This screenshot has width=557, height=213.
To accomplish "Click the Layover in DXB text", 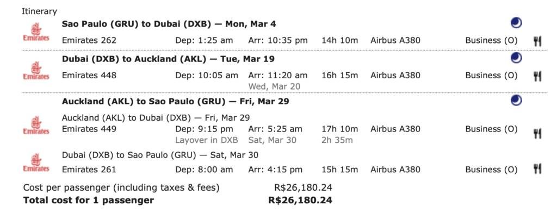I will point(206,140).
